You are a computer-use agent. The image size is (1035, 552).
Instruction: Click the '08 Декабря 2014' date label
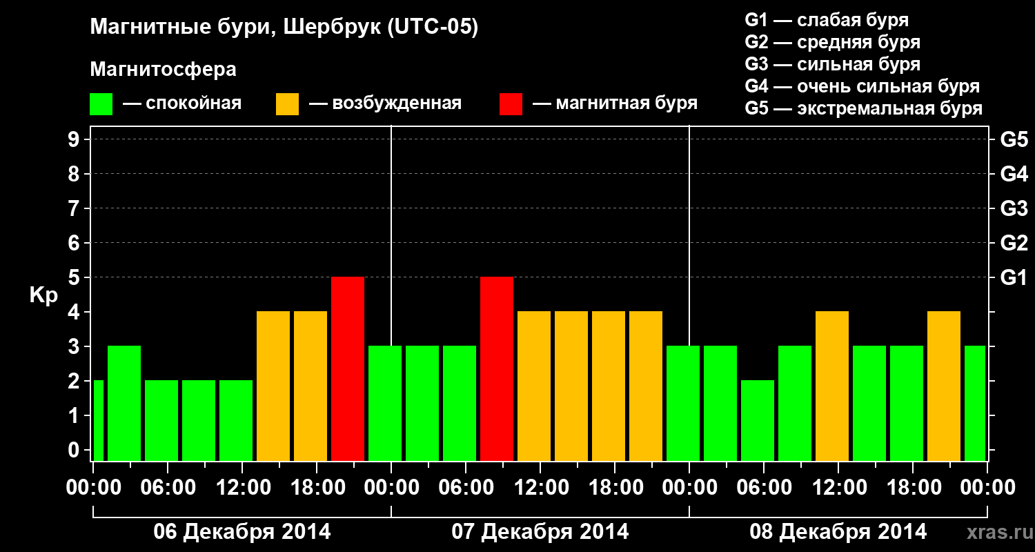(838, 532)
